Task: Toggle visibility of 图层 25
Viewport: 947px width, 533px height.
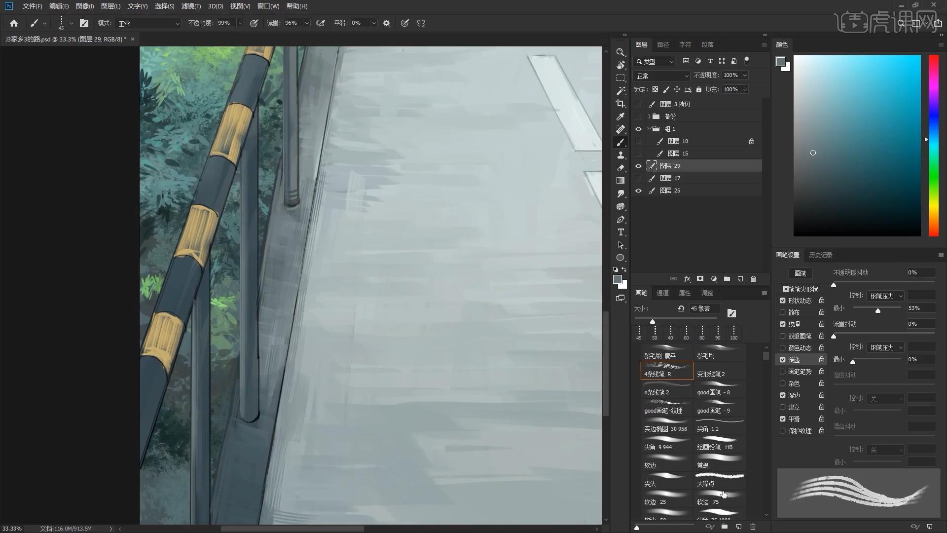Action: pyautogui.click(x=638, y=190)
